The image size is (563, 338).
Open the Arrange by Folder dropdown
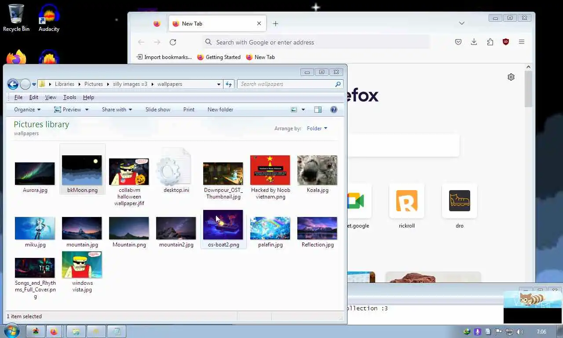click(x=317, y=129)
